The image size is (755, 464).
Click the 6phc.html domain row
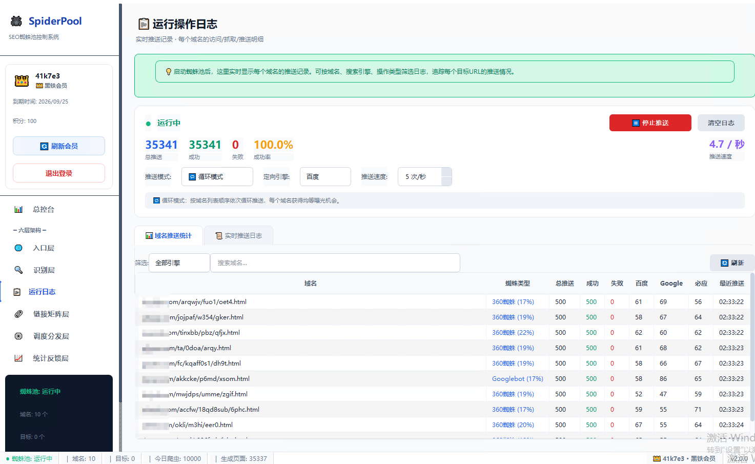click(x=443, y=410)
